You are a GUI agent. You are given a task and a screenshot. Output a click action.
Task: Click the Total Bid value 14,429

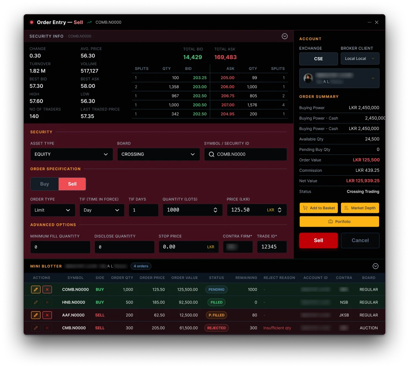pyautogui.click(x=192, y=57)
